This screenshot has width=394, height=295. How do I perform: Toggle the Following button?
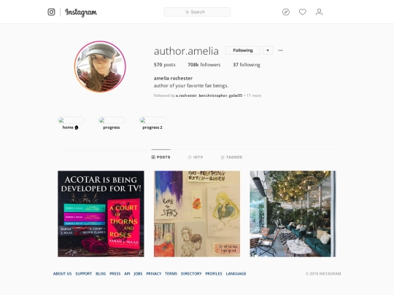point(243,50)
